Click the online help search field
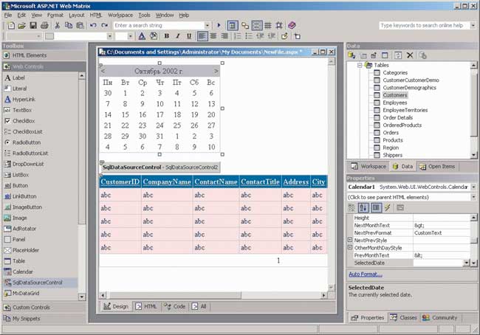Viewport: 480px width, 335px height. click(425, 25)
